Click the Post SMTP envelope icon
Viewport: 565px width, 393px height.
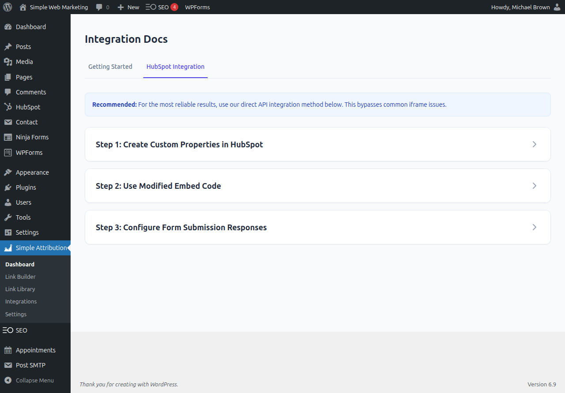pos(7,365)
